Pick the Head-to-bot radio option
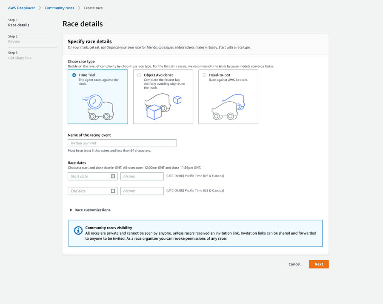 tap(204, 75)
